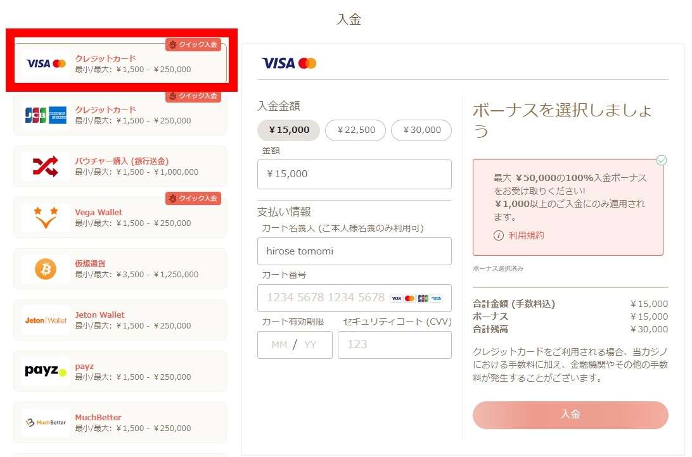This screenshot has width=692, height=457.
Task: Click the small Visa icon in card number field
Action: coord(396,298)
